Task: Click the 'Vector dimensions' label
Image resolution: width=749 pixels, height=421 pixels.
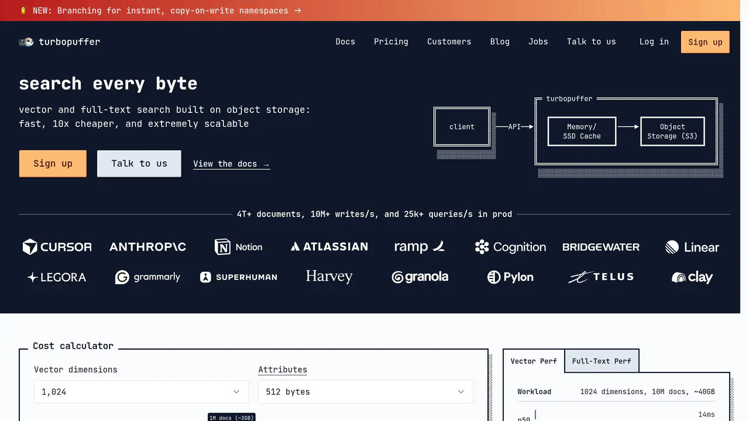Action: [75, 370]
